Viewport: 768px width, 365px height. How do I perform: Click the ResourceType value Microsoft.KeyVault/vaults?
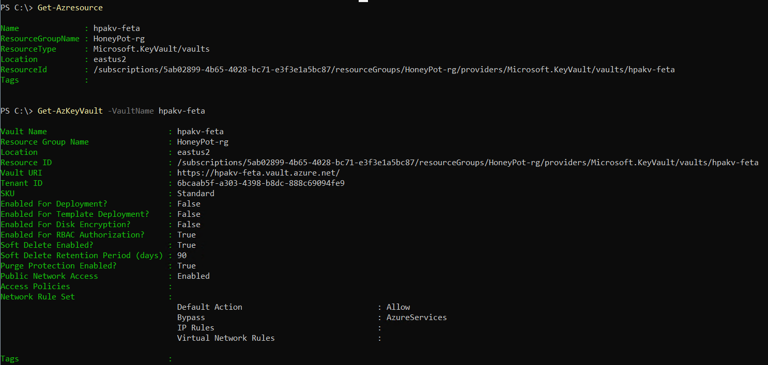coord(151,49)
